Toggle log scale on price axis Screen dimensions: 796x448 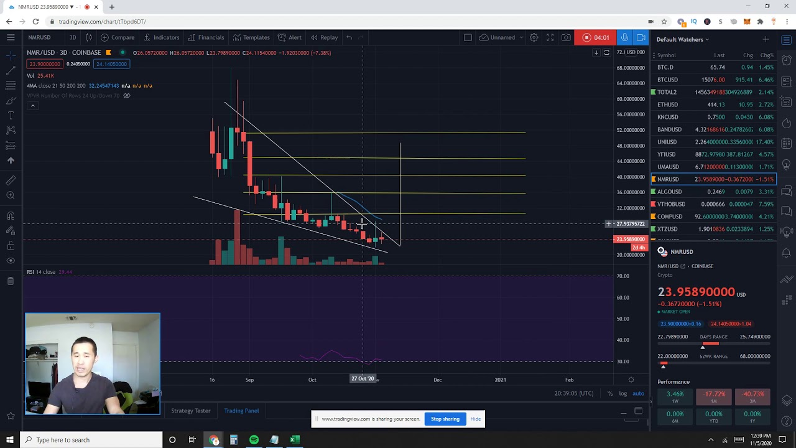[622, 393]
